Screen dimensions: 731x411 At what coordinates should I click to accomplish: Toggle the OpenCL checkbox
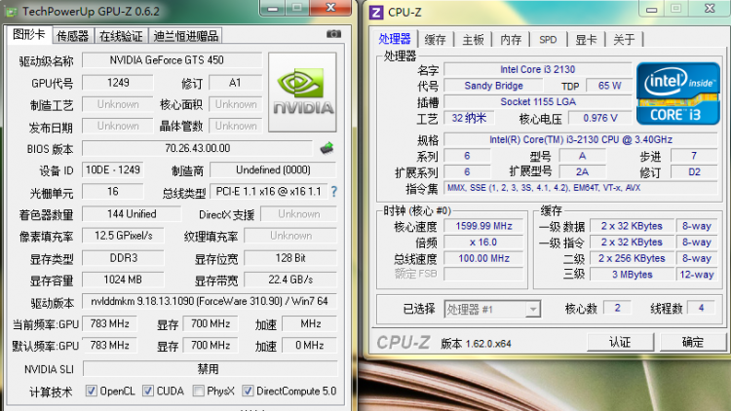[92, 391]
